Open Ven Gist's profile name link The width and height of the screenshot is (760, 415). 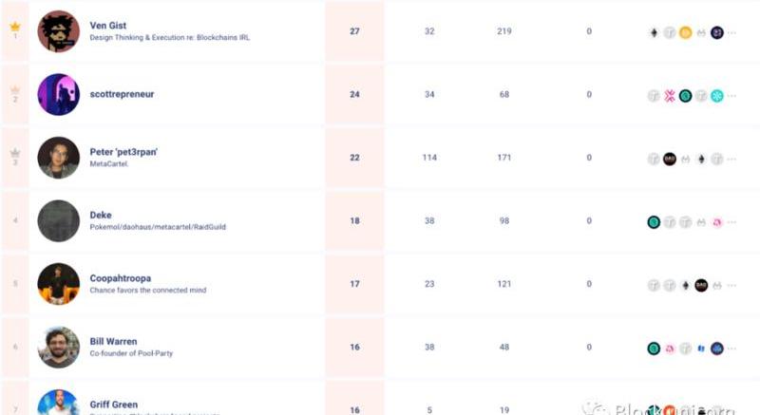point(109,26)
